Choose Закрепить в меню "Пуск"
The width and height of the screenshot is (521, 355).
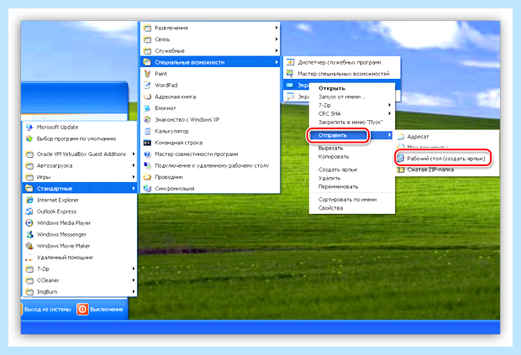350,122
